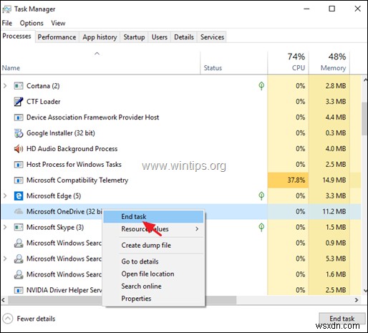This screenshot has width=368, height=333.
Task: Switch to the Performance tab
Action: click(57, 37)
